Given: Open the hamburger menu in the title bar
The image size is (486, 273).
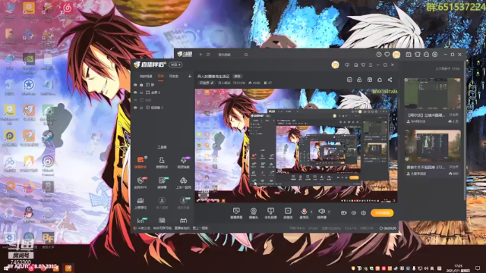Looking at the screenshot, I should point(371,65).
